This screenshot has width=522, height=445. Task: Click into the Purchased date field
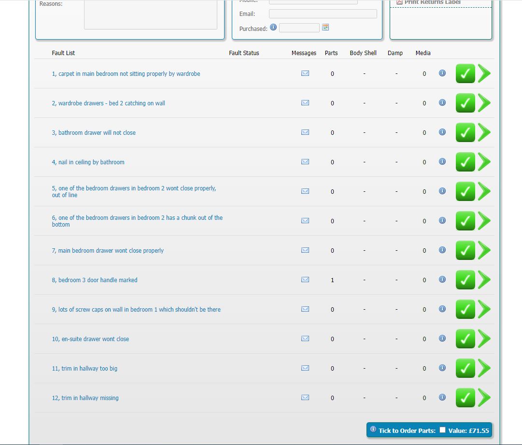pos(299,28)
